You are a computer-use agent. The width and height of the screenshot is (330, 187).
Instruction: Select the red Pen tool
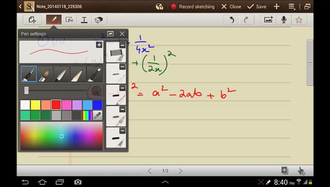[54, 20]
